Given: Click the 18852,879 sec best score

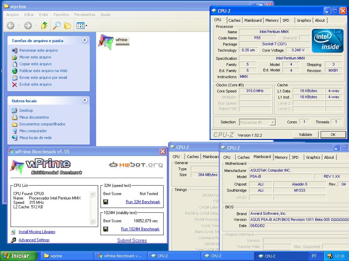Looking at the screenshot, I should pyautogui.click(x=146, y=221).
